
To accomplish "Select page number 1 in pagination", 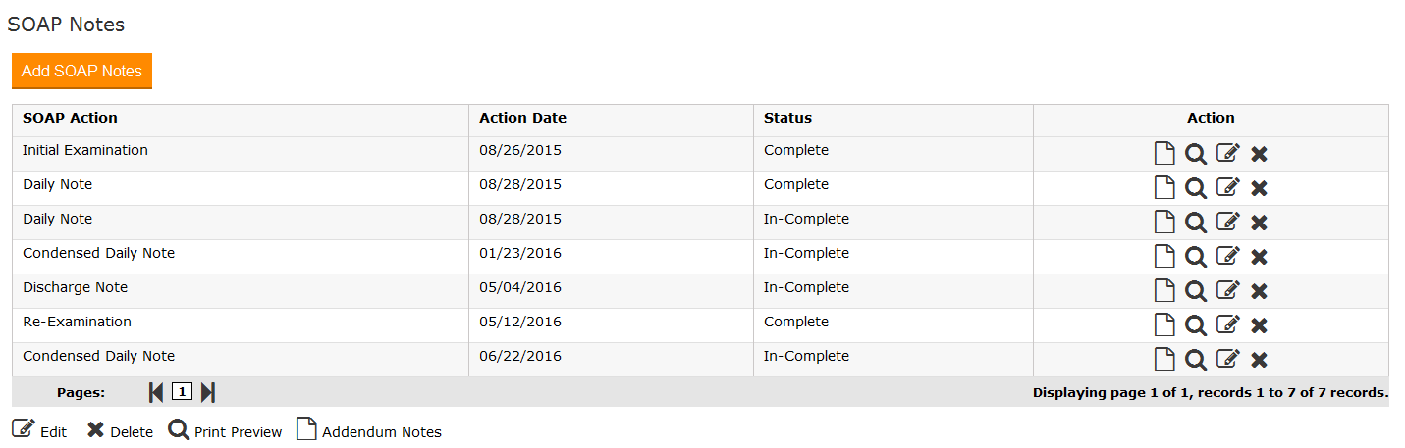I will (182, 392).
